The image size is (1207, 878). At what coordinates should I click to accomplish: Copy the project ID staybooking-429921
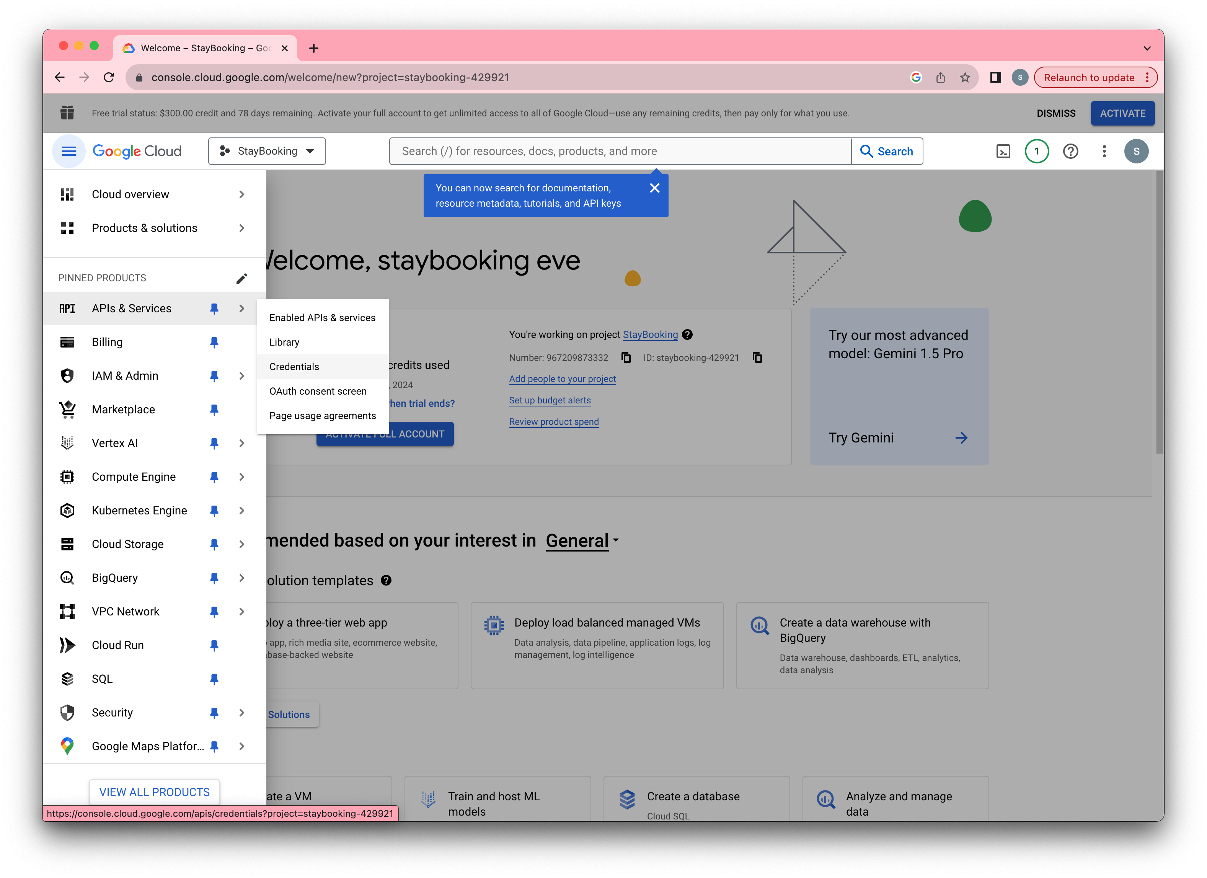(757, 357)
